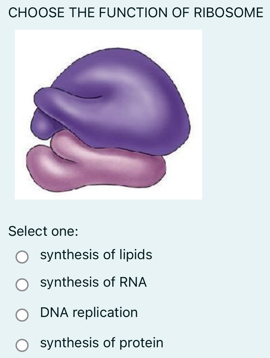The image size is (270, 358).
Task: Choose the "synthesis of RNA" radio option
Action: [22, 284]
